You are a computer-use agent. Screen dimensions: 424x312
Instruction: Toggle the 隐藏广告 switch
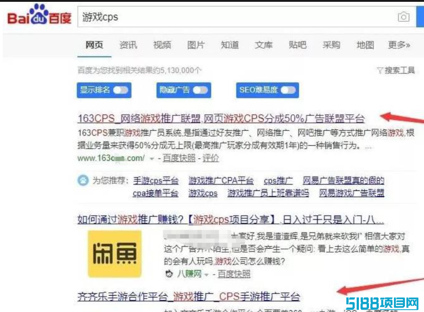(x=200, y=90)
